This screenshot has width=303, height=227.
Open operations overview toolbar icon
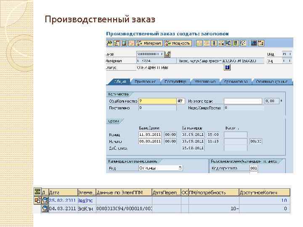214,43
